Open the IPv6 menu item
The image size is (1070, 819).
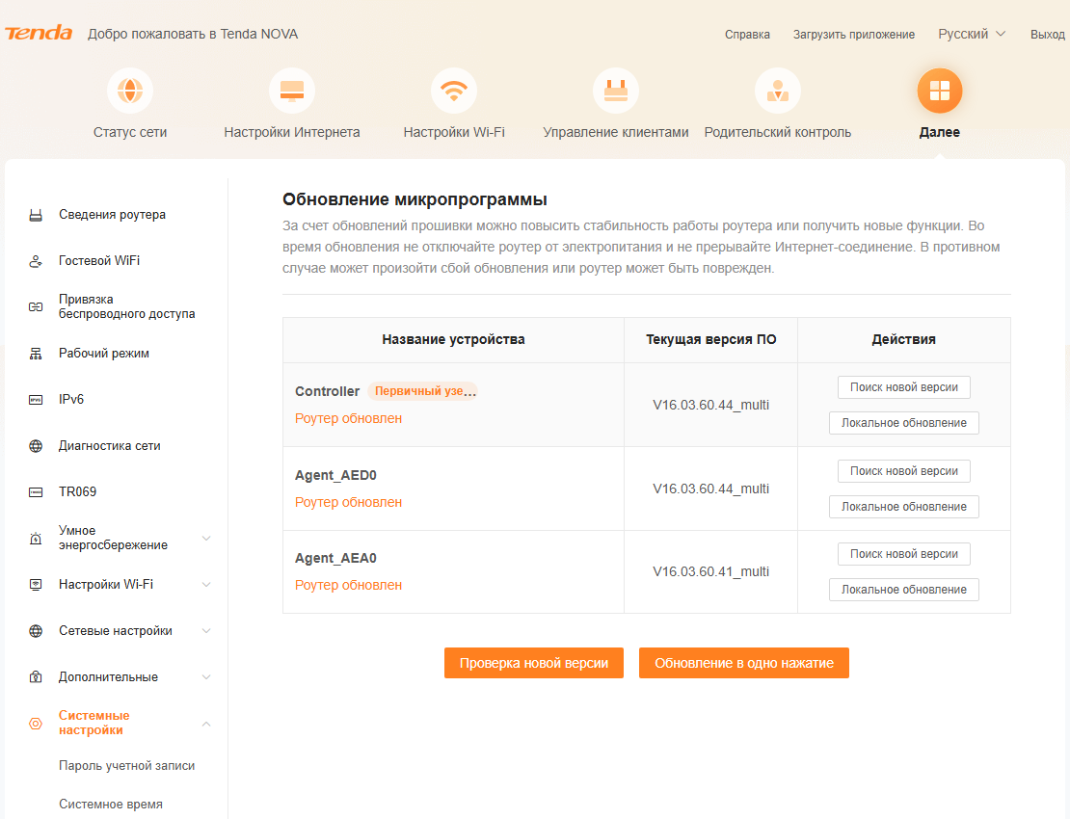coord(71,399)
